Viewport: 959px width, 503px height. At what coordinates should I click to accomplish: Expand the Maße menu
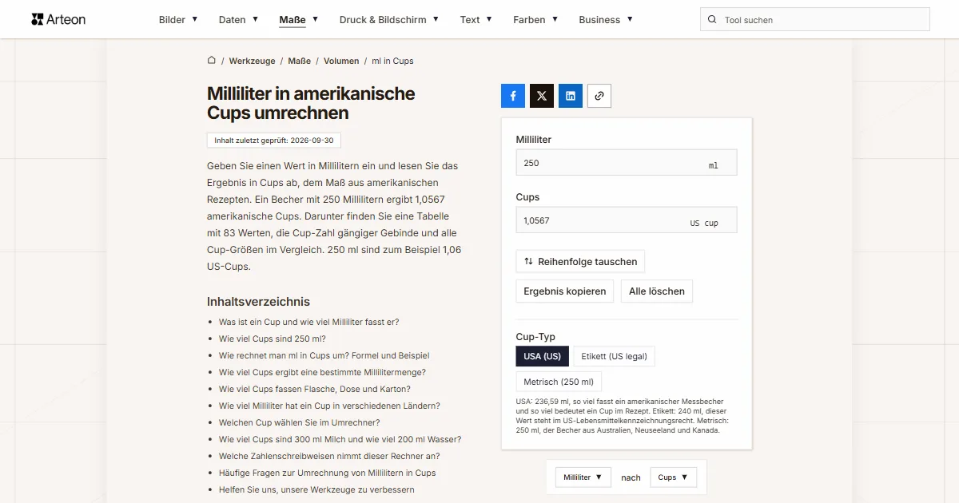[299, 19]
